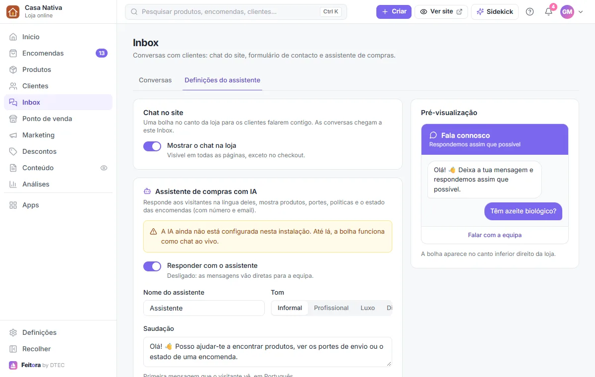This screenshot has width=595, height=377.
Task: Click the Casa Nativa house logo icon
Action: click(13, 11)
